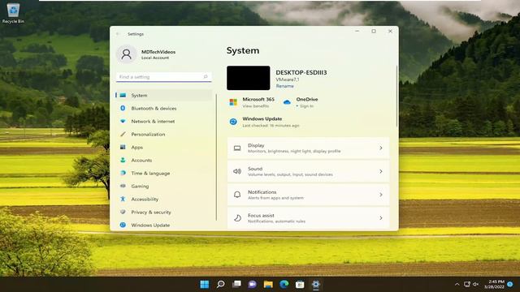Click the Privacy & security shield icon
This screenshot has width=520, height=292.
click(x=123, y=212)
